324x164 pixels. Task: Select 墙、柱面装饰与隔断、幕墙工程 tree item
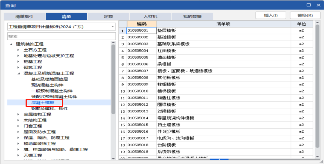(56, 149)
